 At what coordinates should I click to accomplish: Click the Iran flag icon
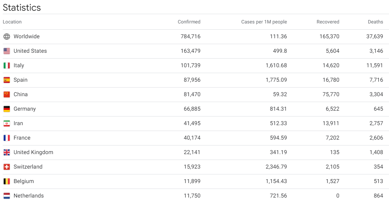pyautogui.click(x=7, y=123)
